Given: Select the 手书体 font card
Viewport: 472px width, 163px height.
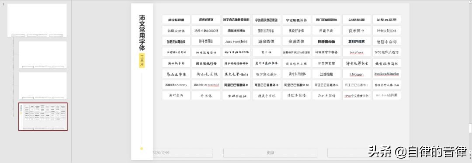Looking at the screenshot, I should pyautogui.click(x=206, y=95).
